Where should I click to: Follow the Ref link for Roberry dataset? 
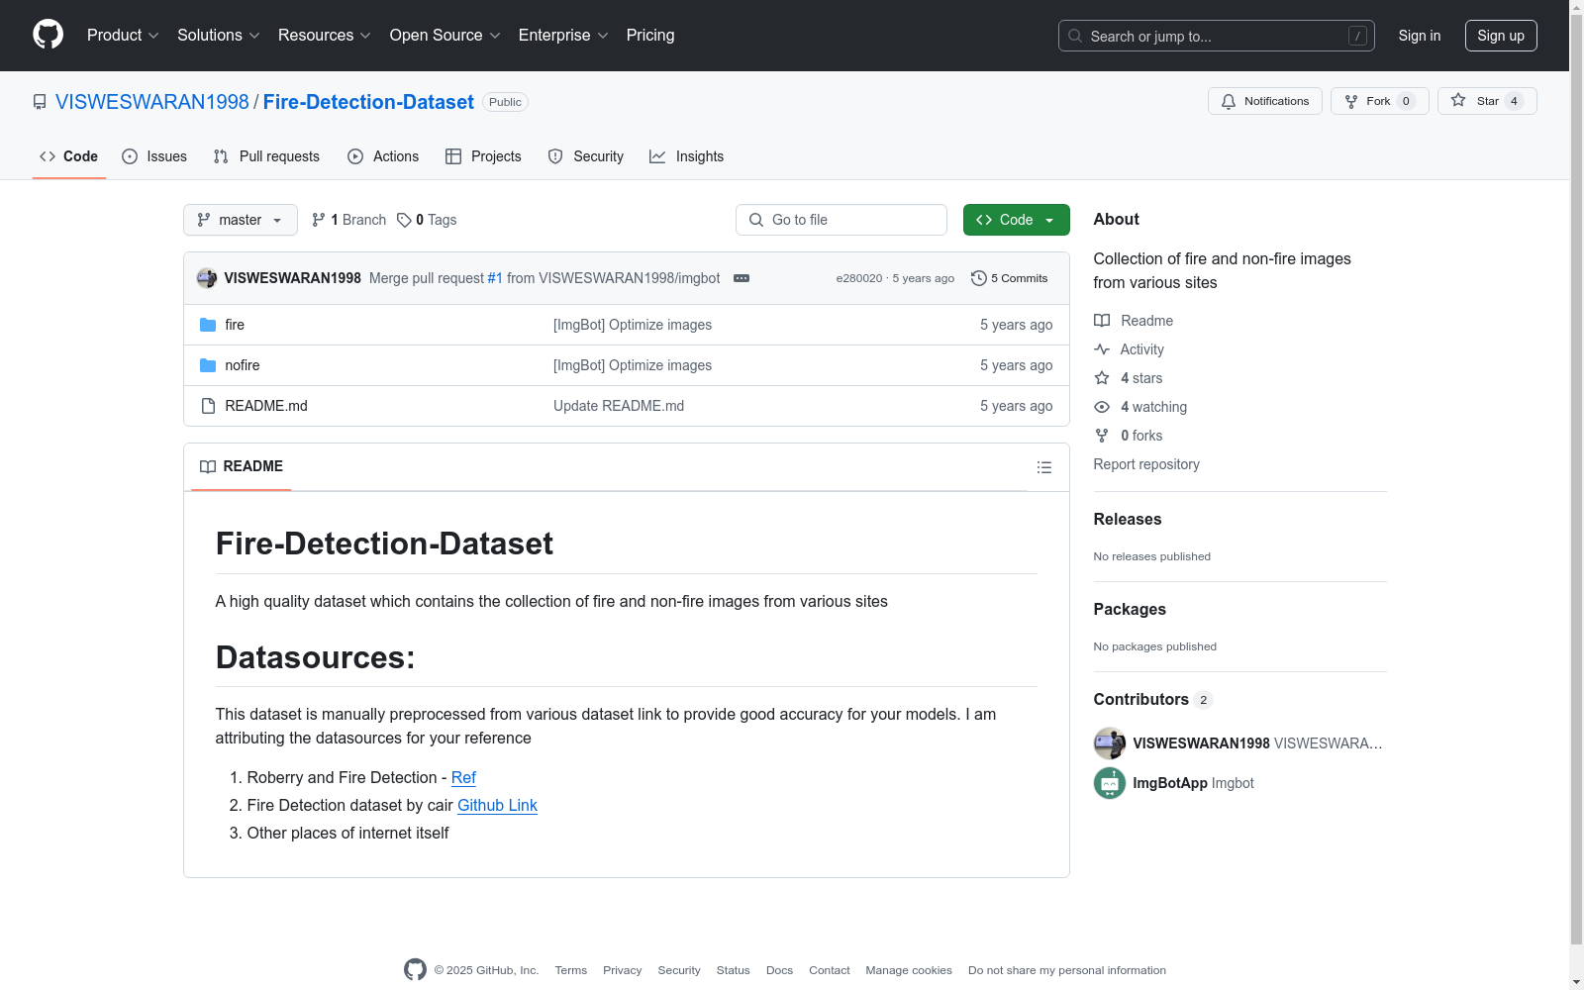[x=463, y=777]
